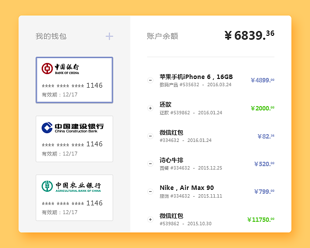Click the account balance ¥6839.36

pyautogui.click(x=249, y=35)
